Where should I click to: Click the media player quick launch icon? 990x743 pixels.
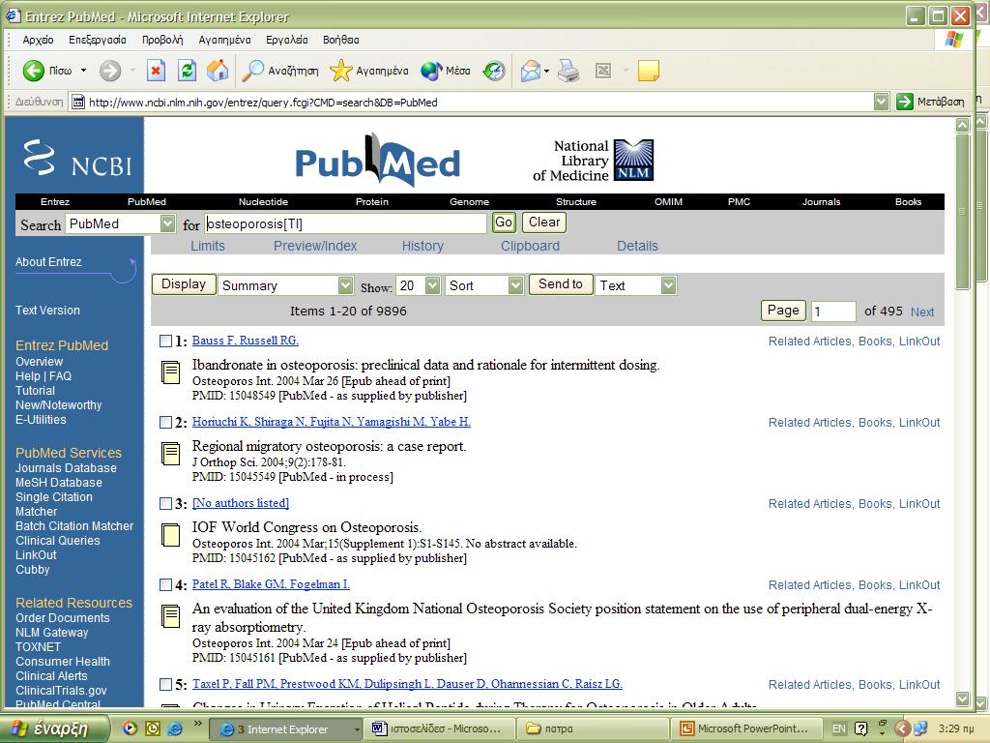click(130, 728)
